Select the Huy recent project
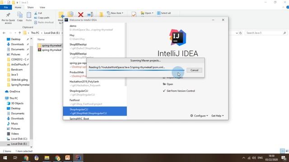Screen dimensions: 289x162 coord(95,37)
